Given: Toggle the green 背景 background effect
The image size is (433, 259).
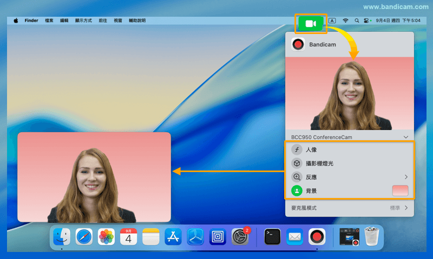Looking at the screenshot, I should pos(297,190).
